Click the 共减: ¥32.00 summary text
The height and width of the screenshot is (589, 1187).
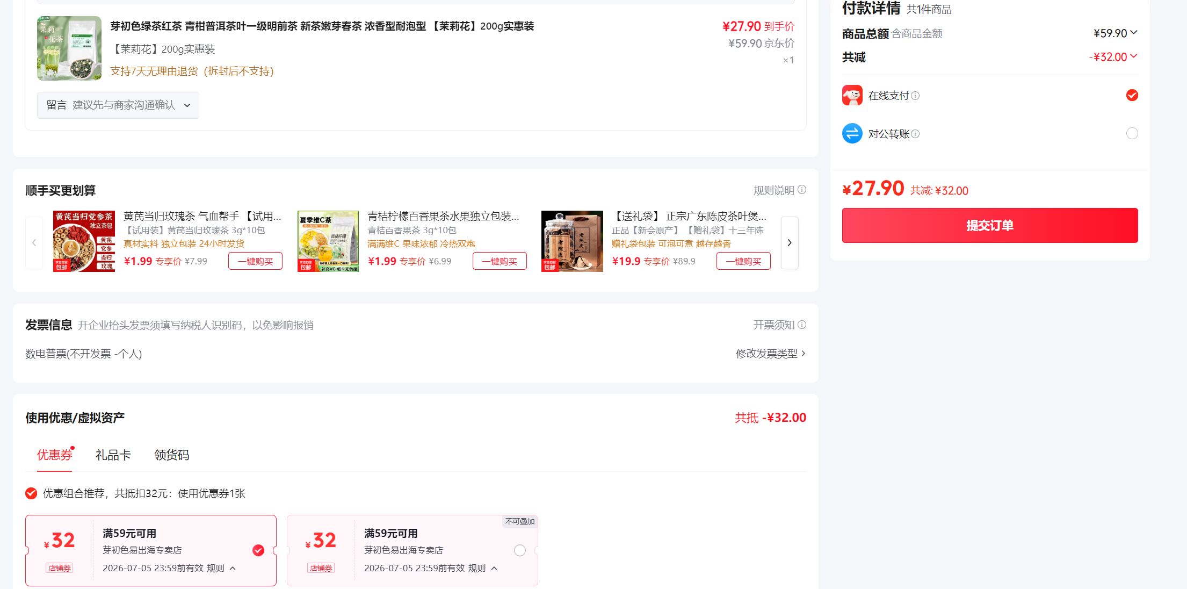[x=939, y=191]
